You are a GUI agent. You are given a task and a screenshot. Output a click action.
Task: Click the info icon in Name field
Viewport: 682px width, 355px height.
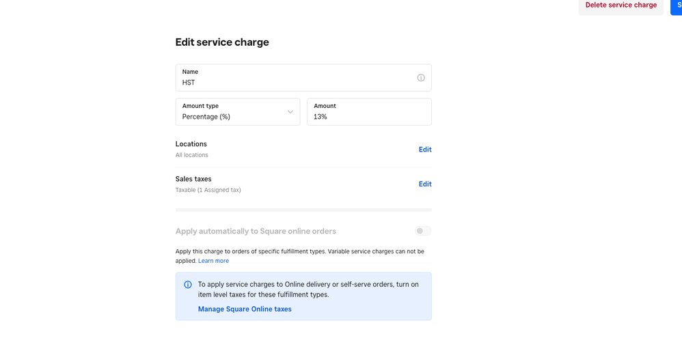(421, 78)
